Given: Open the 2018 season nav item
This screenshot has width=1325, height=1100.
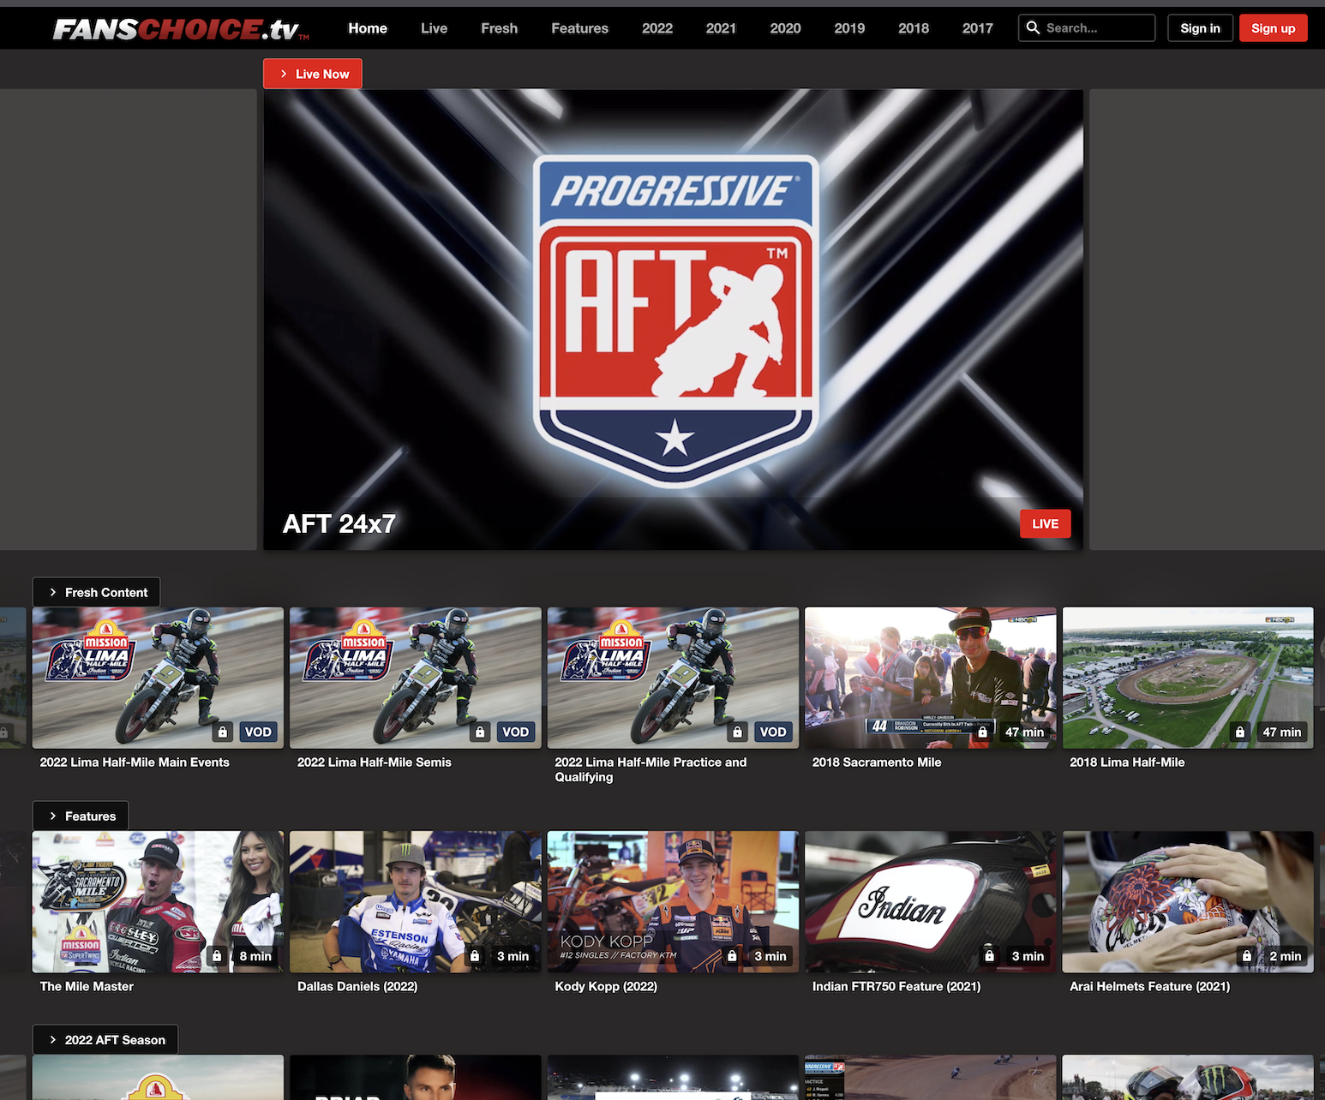Looking at the screenshot, I should [914, 28].
